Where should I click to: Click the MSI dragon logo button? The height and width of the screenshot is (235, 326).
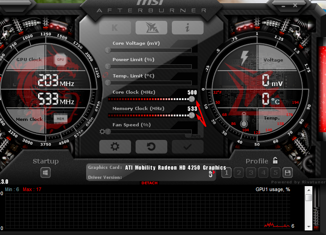pos(151,28)
